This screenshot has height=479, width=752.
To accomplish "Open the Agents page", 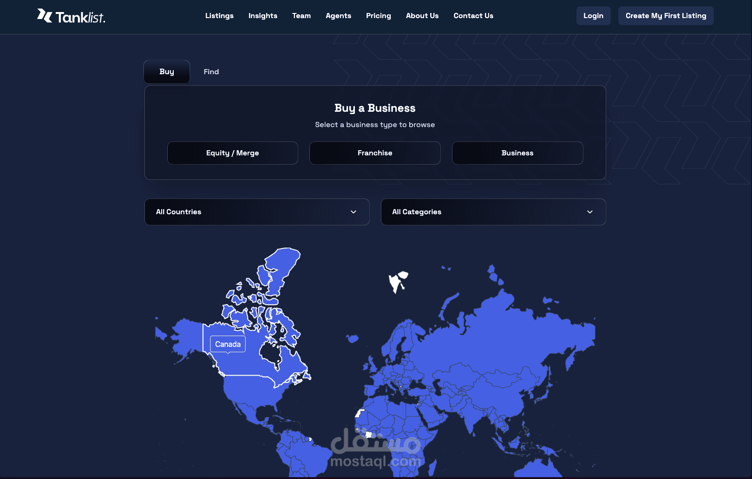I will (x=338, y=15).
